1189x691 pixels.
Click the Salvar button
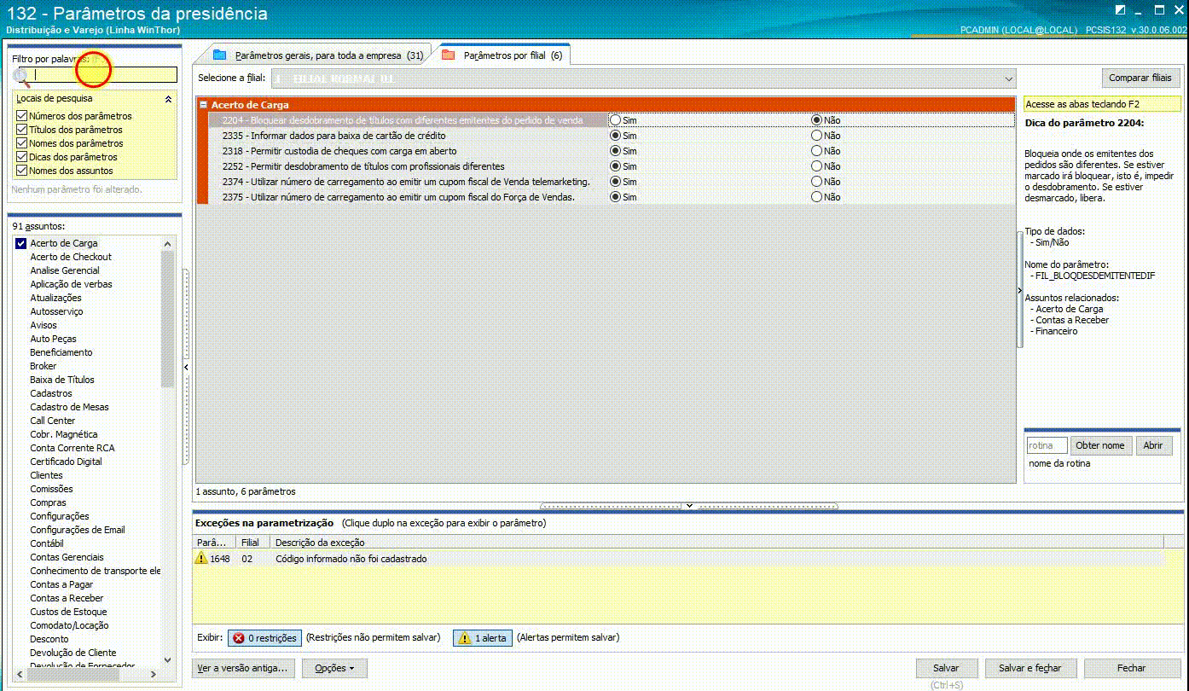(x=946, y=668)
